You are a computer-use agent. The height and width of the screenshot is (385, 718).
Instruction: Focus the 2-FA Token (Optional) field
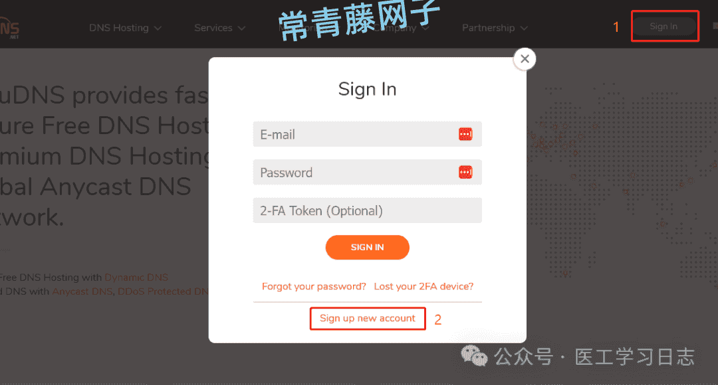(367, 210)
